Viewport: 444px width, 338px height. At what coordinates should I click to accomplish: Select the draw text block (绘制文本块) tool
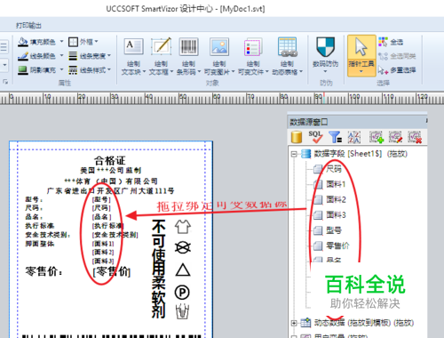(133, 56)
